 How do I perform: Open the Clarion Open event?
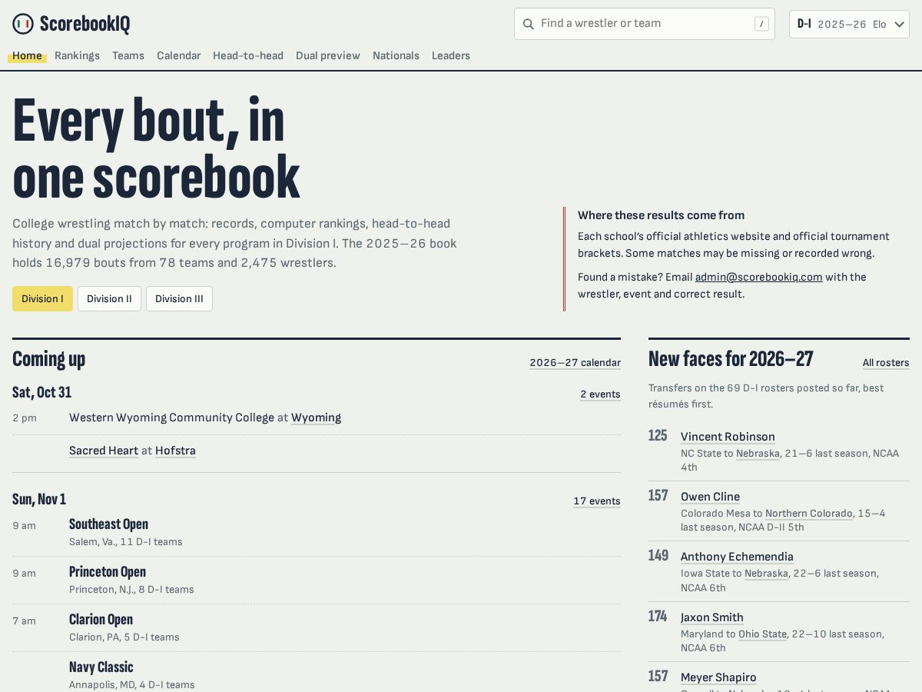point(101,620)
